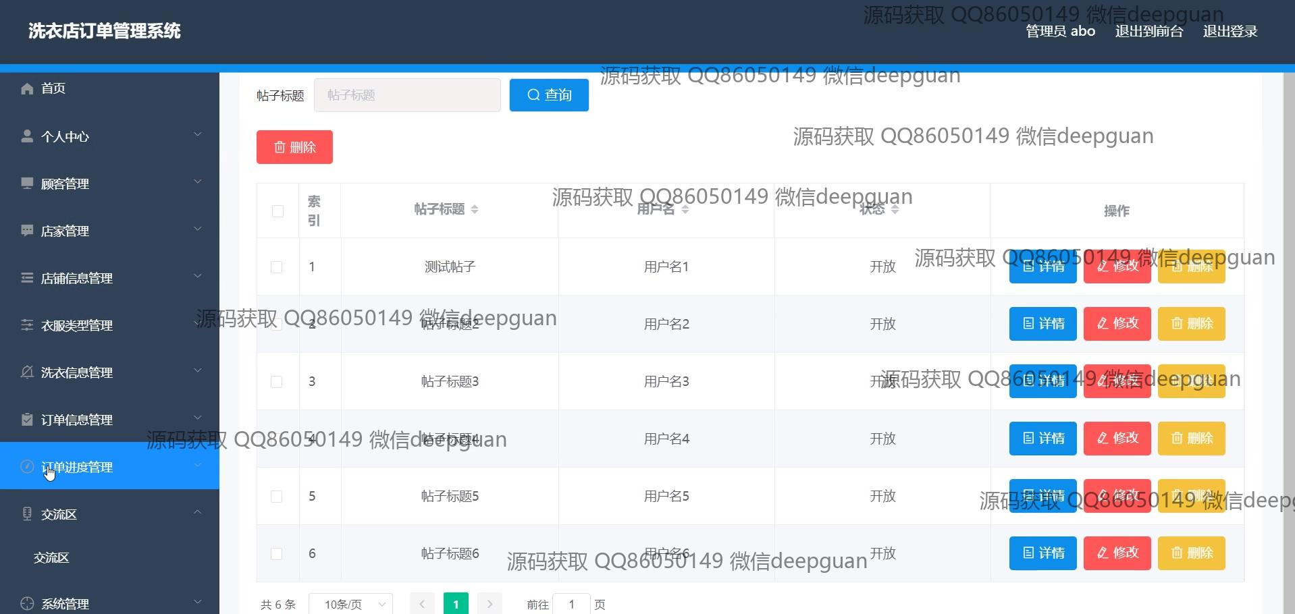Sort 用户名 column using sort arrows
1295x614 pixels.
pyautogui.click(x=685, y=210)
